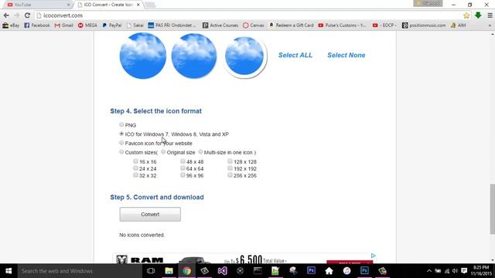495x278 pixels.
Task: Open the PayPal bookmark
Action: (x=112, y=25)
